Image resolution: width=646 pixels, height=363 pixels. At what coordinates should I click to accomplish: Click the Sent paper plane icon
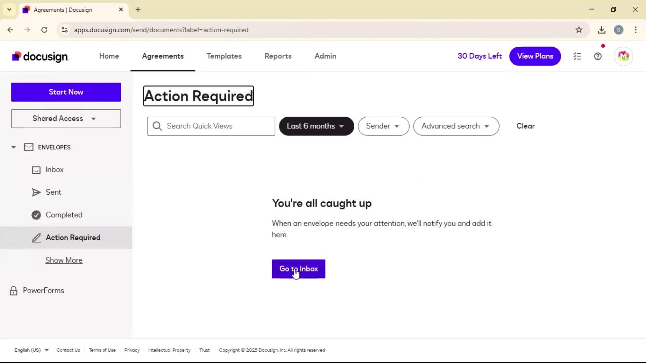point(36,192)
